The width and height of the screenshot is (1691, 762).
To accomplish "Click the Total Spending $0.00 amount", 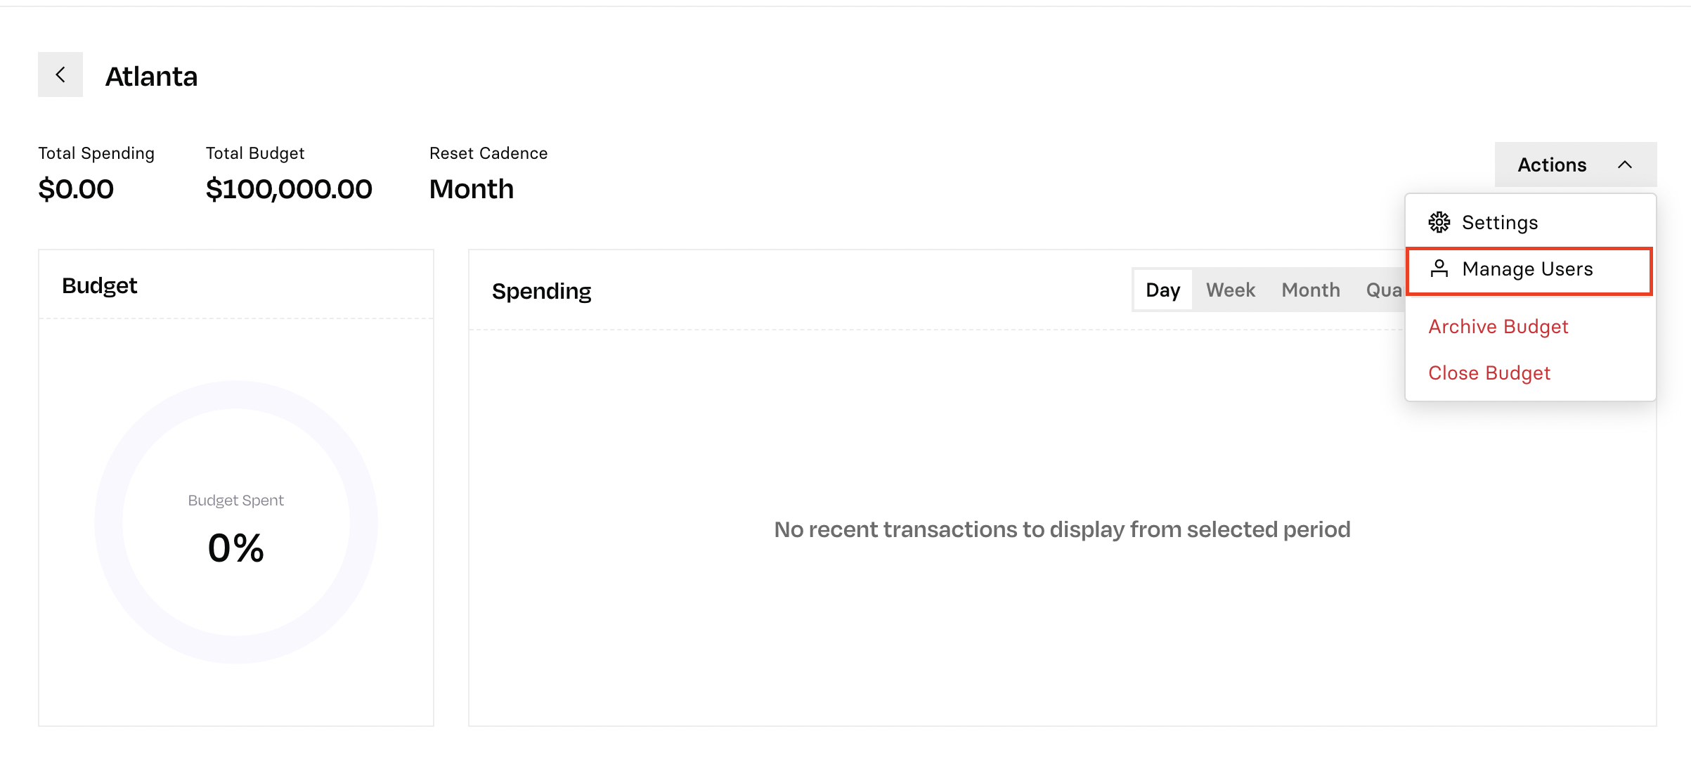I will coord(76,189).
